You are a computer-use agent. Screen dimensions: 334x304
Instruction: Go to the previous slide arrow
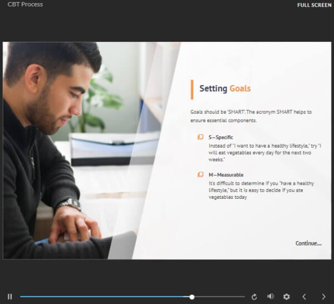point(304,297)
